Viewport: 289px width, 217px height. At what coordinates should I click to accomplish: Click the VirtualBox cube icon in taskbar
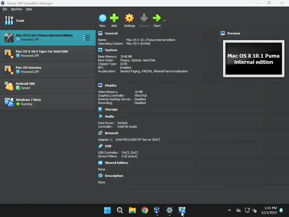point(157,210)
